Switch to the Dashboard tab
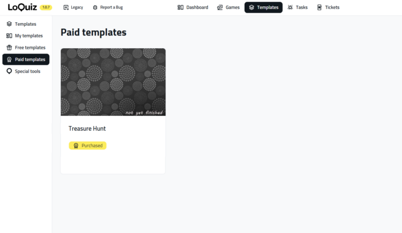The width and height of the screenshot is (402, 233). click(193, 7)
